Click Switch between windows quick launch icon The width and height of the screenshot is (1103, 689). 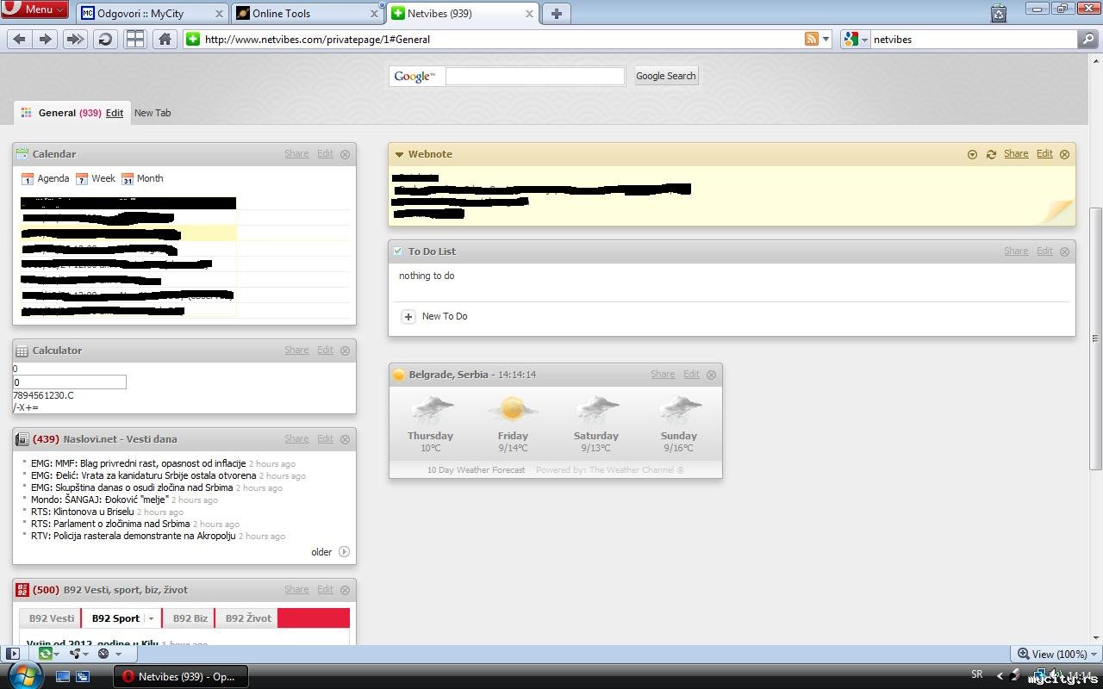pyautogui.click(x=83, y=677)
